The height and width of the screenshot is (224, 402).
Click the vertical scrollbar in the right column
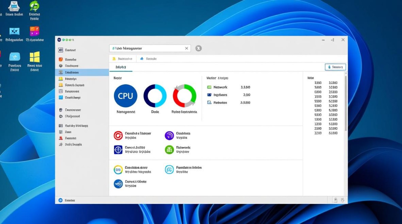[346, 102]
